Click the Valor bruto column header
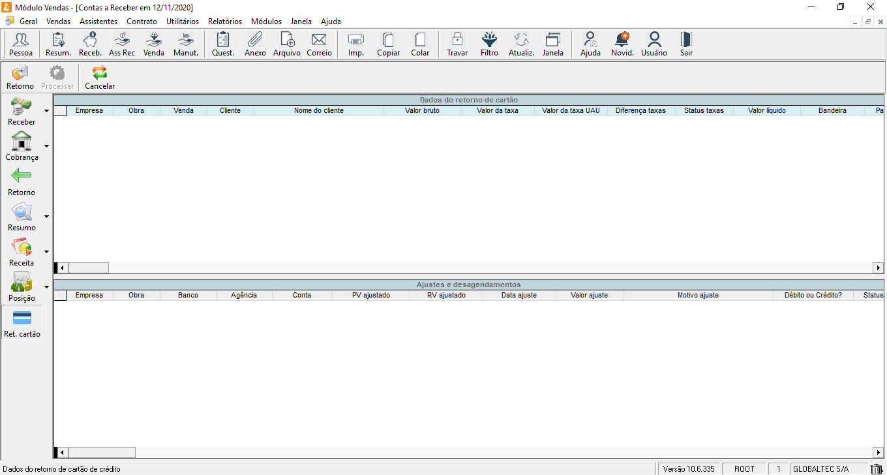This screenshot has width=887, height=475. click(x=422, y=111)
